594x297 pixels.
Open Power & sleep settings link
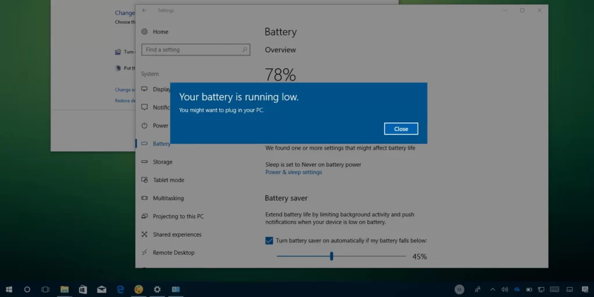294,172
